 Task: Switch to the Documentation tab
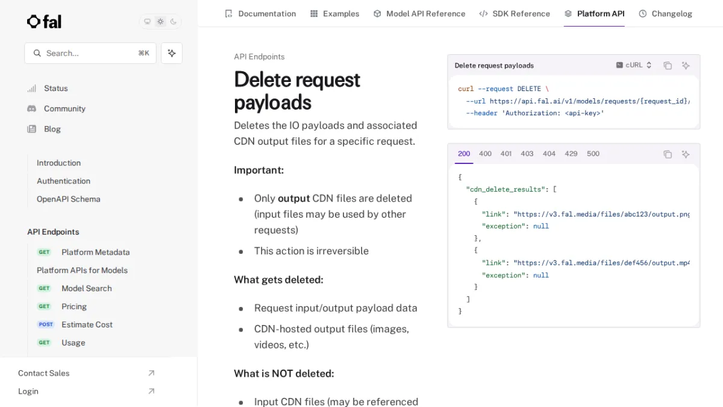point(260,13)
